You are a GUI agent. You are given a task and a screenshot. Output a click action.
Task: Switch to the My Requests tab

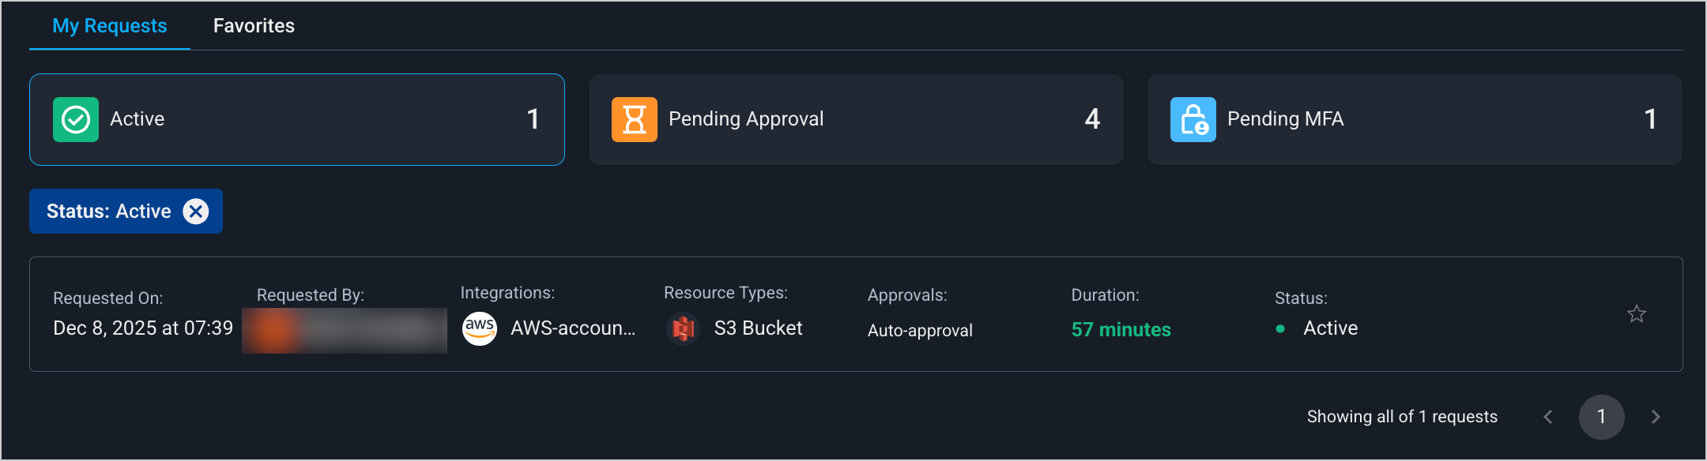tap(110, 26)
